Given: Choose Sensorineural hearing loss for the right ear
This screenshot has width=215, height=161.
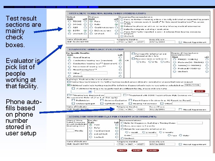Looking at the screenshot, I should point(70,67).
